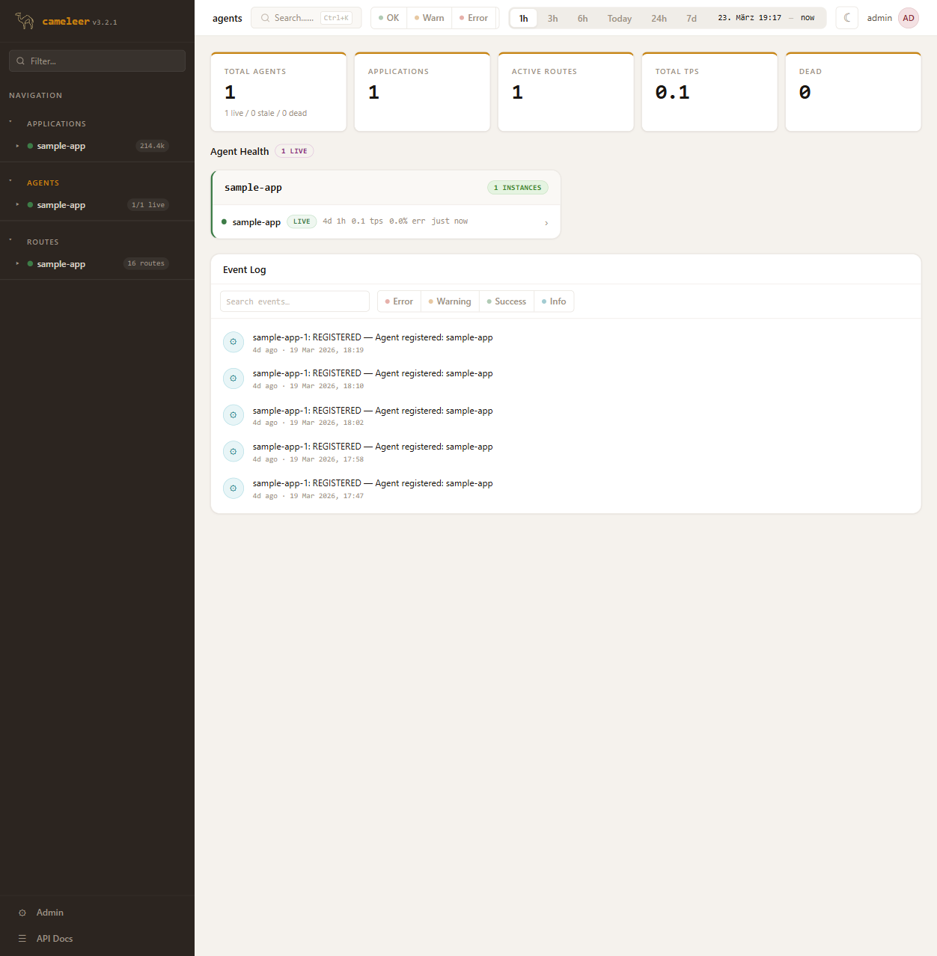Focus the sidebar Filter field
Screen dimensions: 937x956
(x=97, y=61)
